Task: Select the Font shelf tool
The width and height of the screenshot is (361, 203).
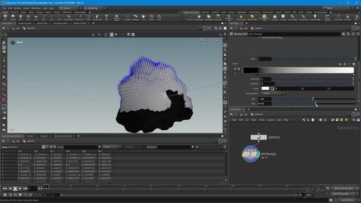Action: pos(107,17)
